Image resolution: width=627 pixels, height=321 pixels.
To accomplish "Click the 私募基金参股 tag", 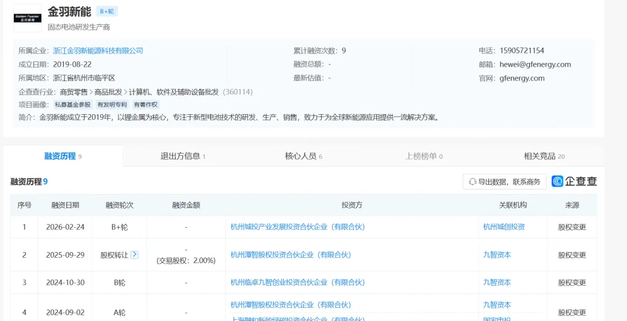I will pyautogui.click(x=73, y=105).
